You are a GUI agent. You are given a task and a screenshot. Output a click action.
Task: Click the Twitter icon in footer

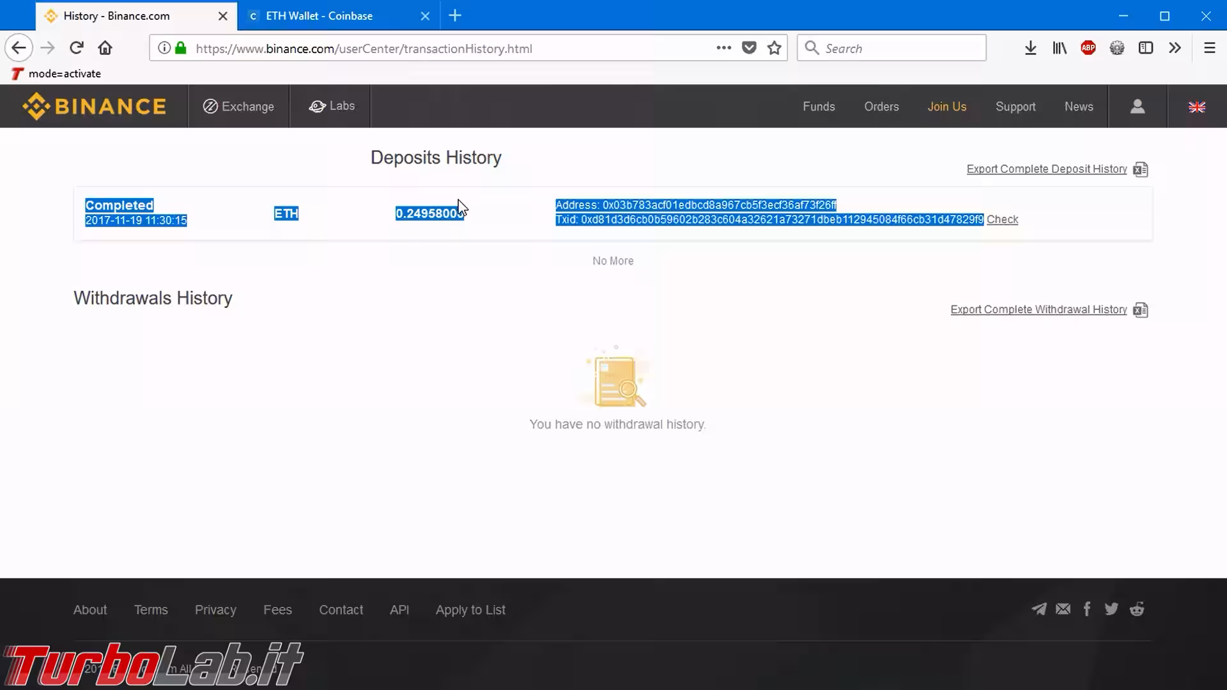click(1111, 609)
